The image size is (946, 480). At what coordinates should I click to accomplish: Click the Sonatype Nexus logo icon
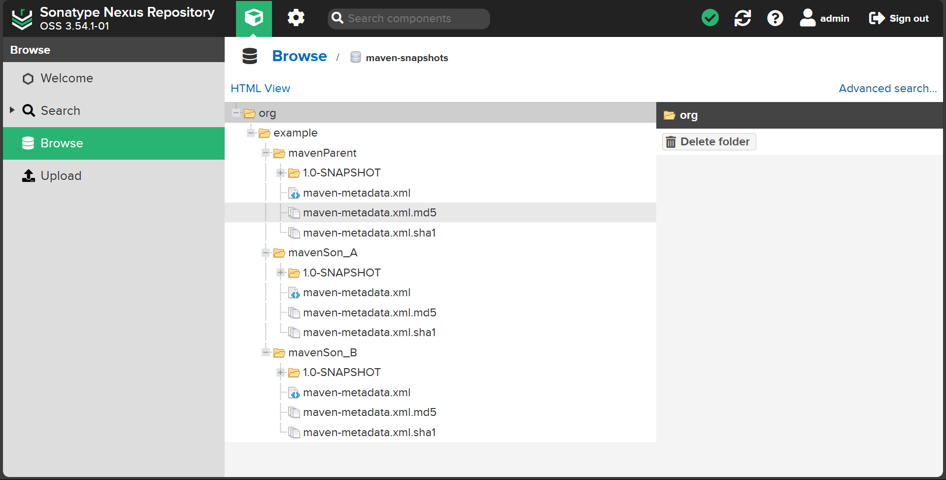pos(22,19)
